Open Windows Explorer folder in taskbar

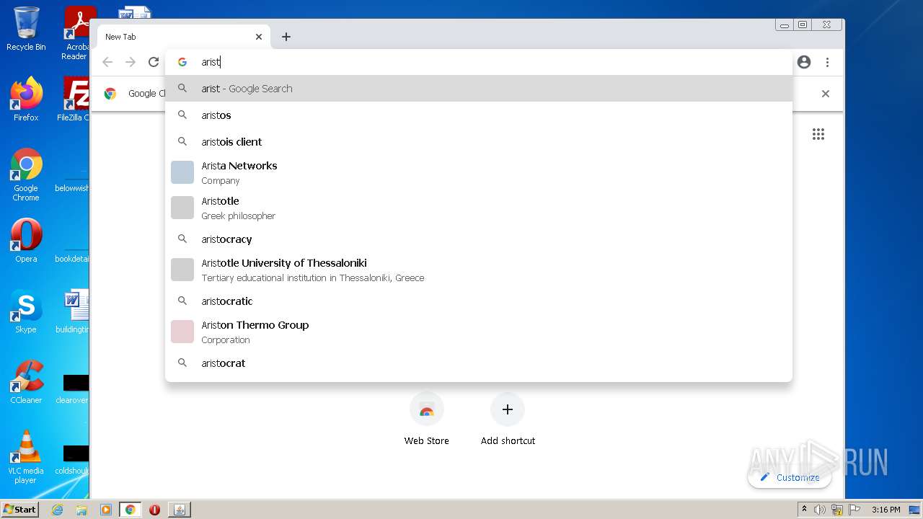point(81,510)
